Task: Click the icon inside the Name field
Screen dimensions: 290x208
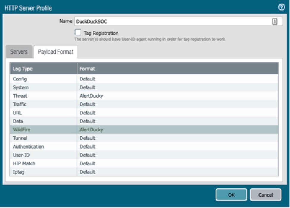Action: pyautogui.click(x=275, y=21)
